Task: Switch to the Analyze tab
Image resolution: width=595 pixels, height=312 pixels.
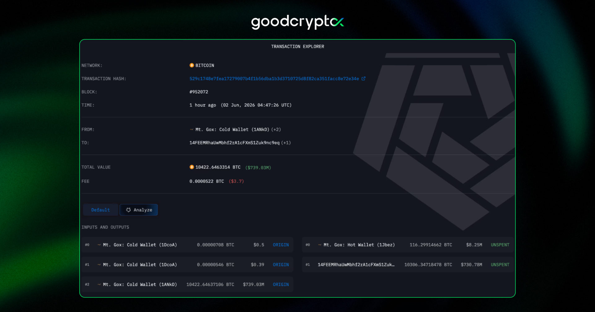Action: [139, 210]
